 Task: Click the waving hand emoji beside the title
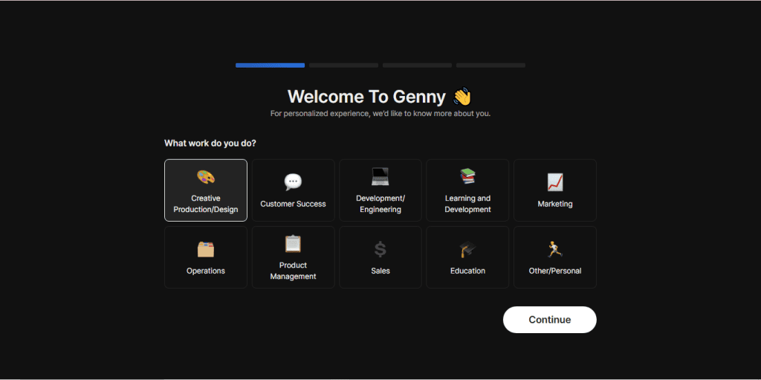point(462,97)
